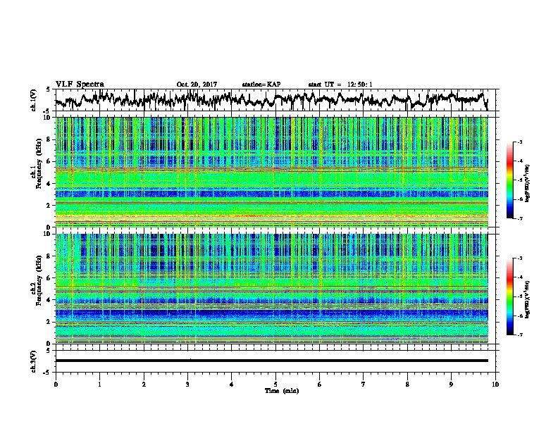Select the ch.2 colorbar "log(PSD)" label

click(528, 299)
